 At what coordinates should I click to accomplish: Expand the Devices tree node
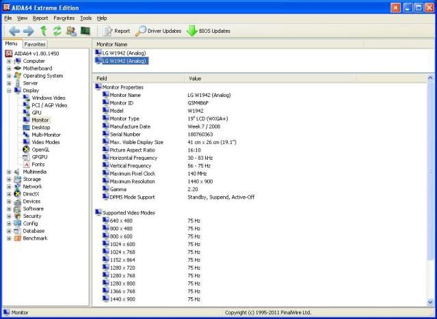pos(9,202)
